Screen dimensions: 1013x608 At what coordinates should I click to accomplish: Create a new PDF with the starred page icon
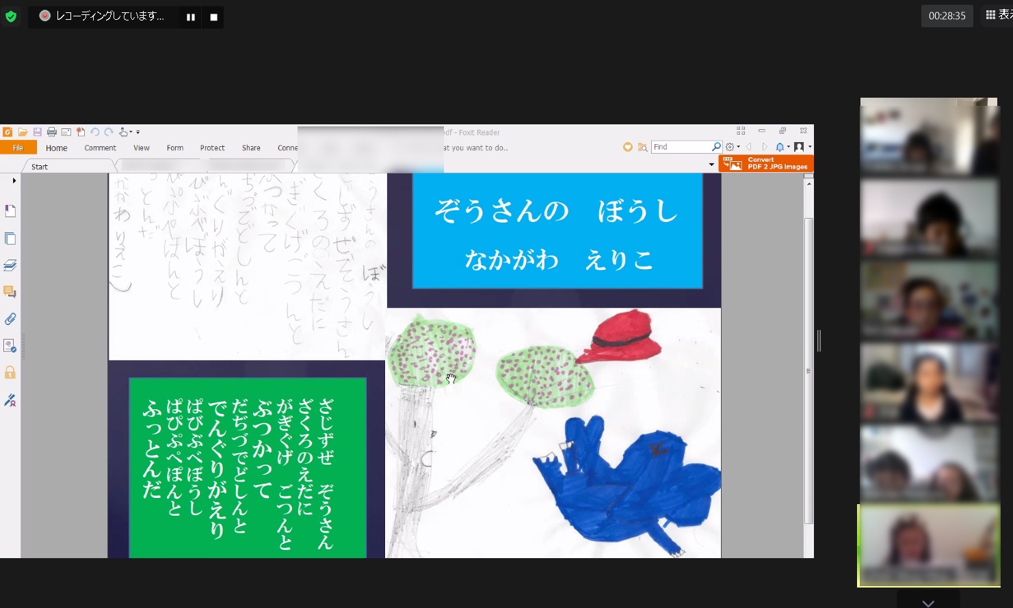pyautogui.click(x=81, y=132)
